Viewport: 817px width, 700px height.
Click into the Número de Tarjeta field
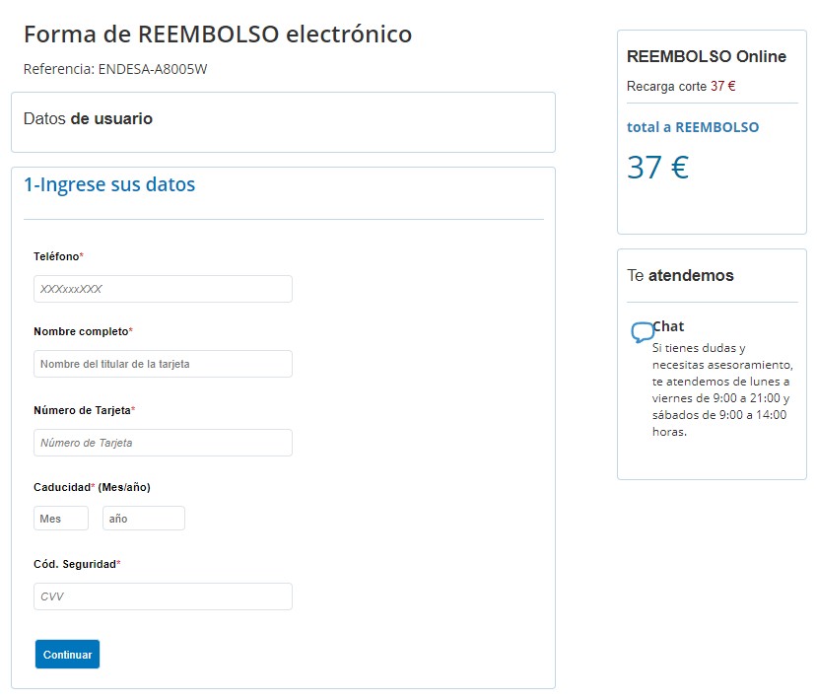tap(163, 443)
